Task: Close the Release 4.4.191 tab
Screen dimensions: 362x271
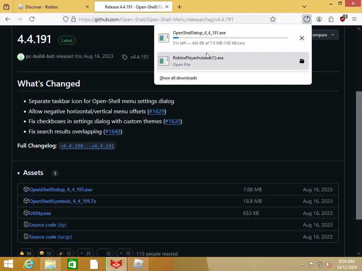Action: pos(167,7)
